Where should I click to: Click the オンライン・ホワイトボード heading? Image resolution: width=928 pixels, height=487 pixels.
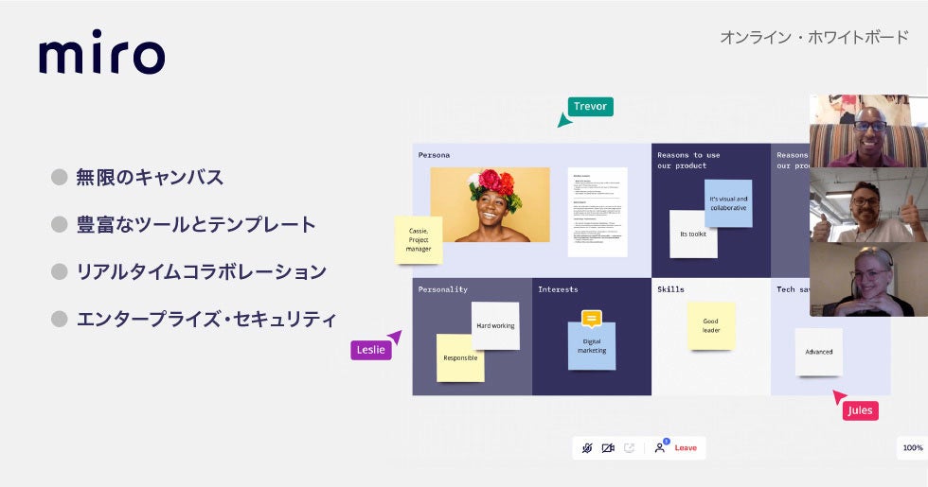(x=814, y=37)
